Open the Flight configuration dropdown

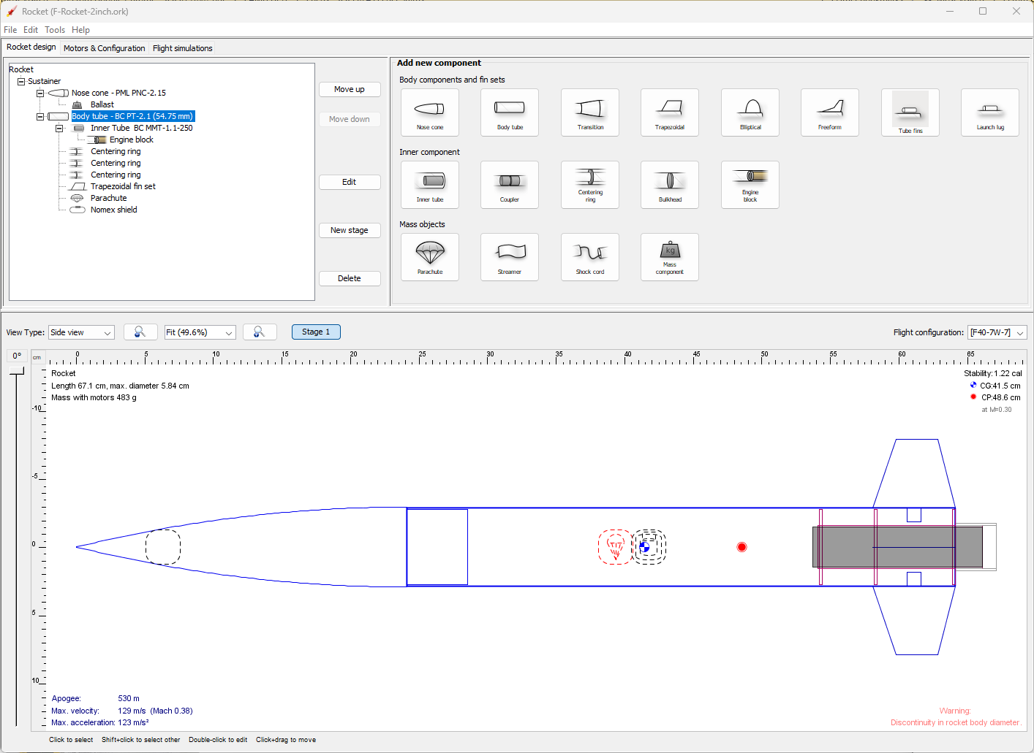point(997,332)
